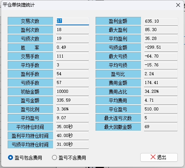Image resolution: width=185 pixels, height=168 pixels.
Task: Click the blue 费用金额 label
Action: [118, 83]
